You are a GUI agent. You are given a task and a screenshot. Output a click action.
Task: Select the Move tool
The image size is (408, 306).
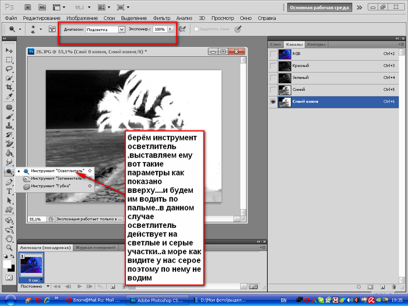coord(9,50)
